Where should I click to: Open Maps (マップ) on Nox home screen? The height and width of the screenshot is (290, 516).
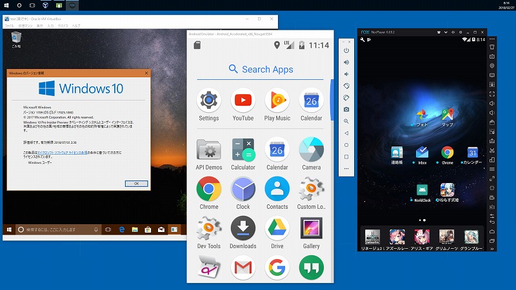point(448,115)
